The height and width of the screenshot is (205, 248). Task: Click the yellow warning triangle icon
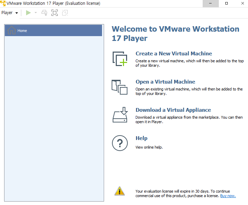pos(120,191)
